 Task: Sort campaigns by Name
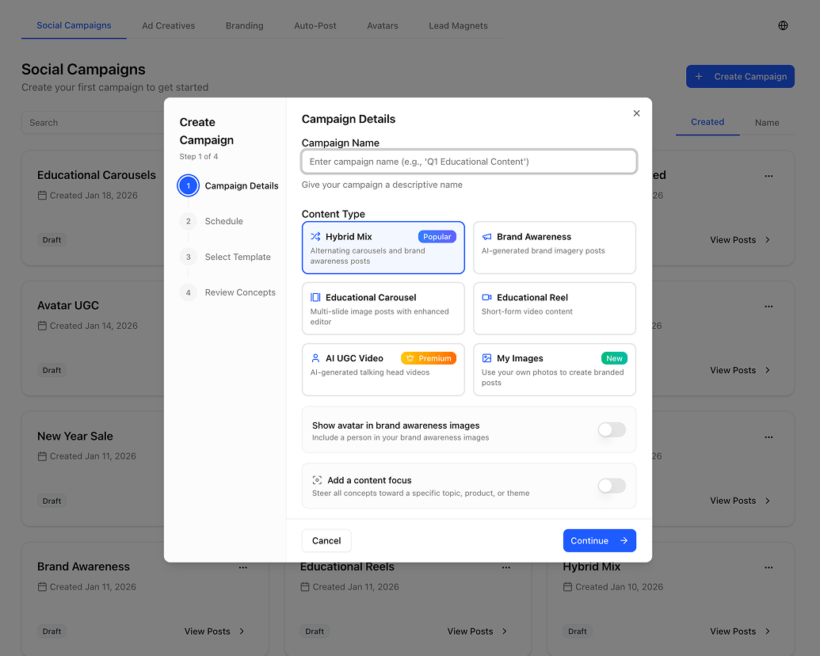pyautogui.click(x=766, y=122)
